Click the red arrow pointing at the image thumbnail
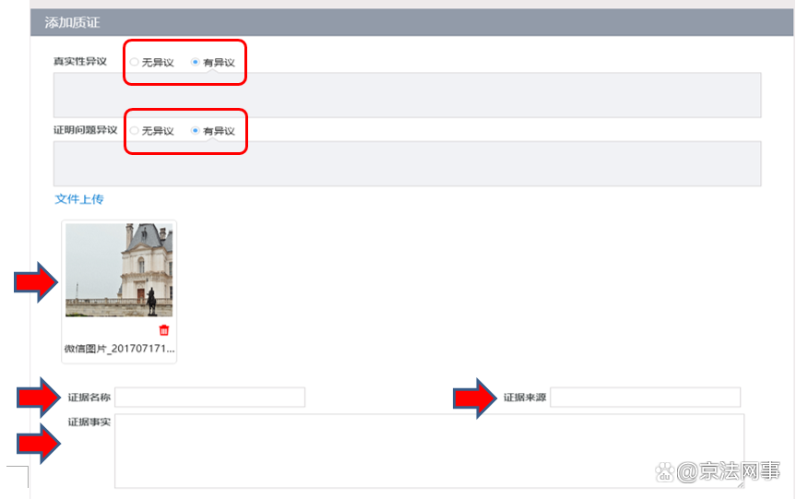Image resolution: width=796 pixels, height=499 pixels. (35, 281)
